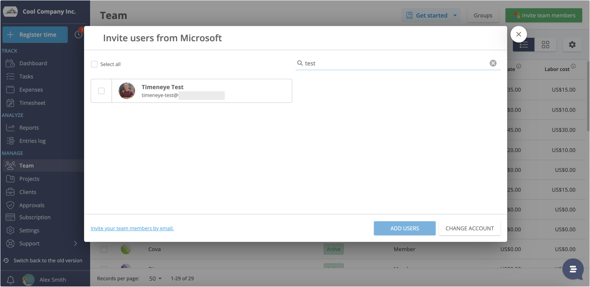Open team table settings gear
This screenshot has width=590, height=287.
tap(572, 44)
